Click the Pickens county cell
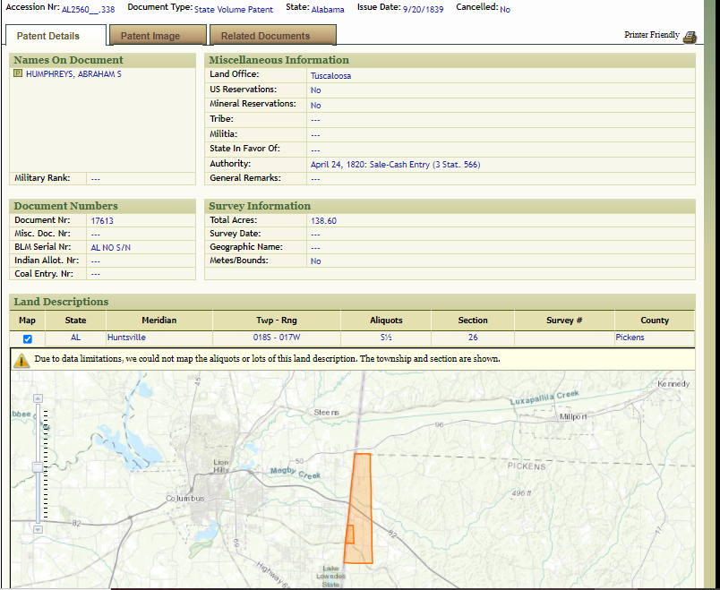The image size is (720, 590). 630,338
